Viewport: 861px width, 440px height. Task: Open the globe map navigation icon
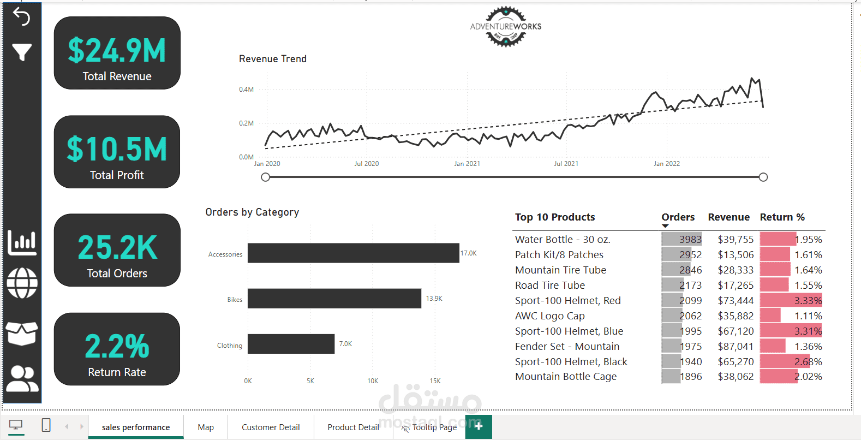[x=22, y=283]
